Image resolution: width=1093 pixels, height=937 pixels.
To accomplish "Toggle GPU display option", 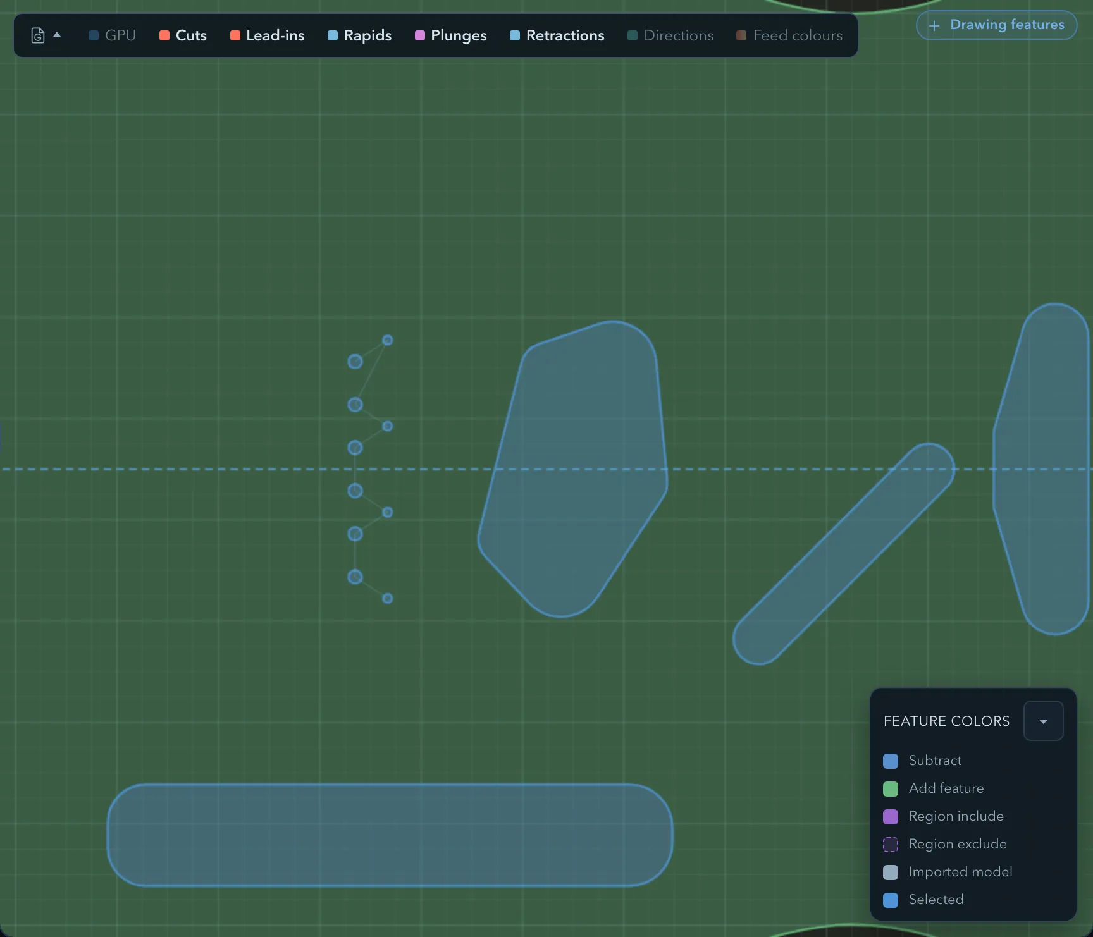I will [112, 35].
